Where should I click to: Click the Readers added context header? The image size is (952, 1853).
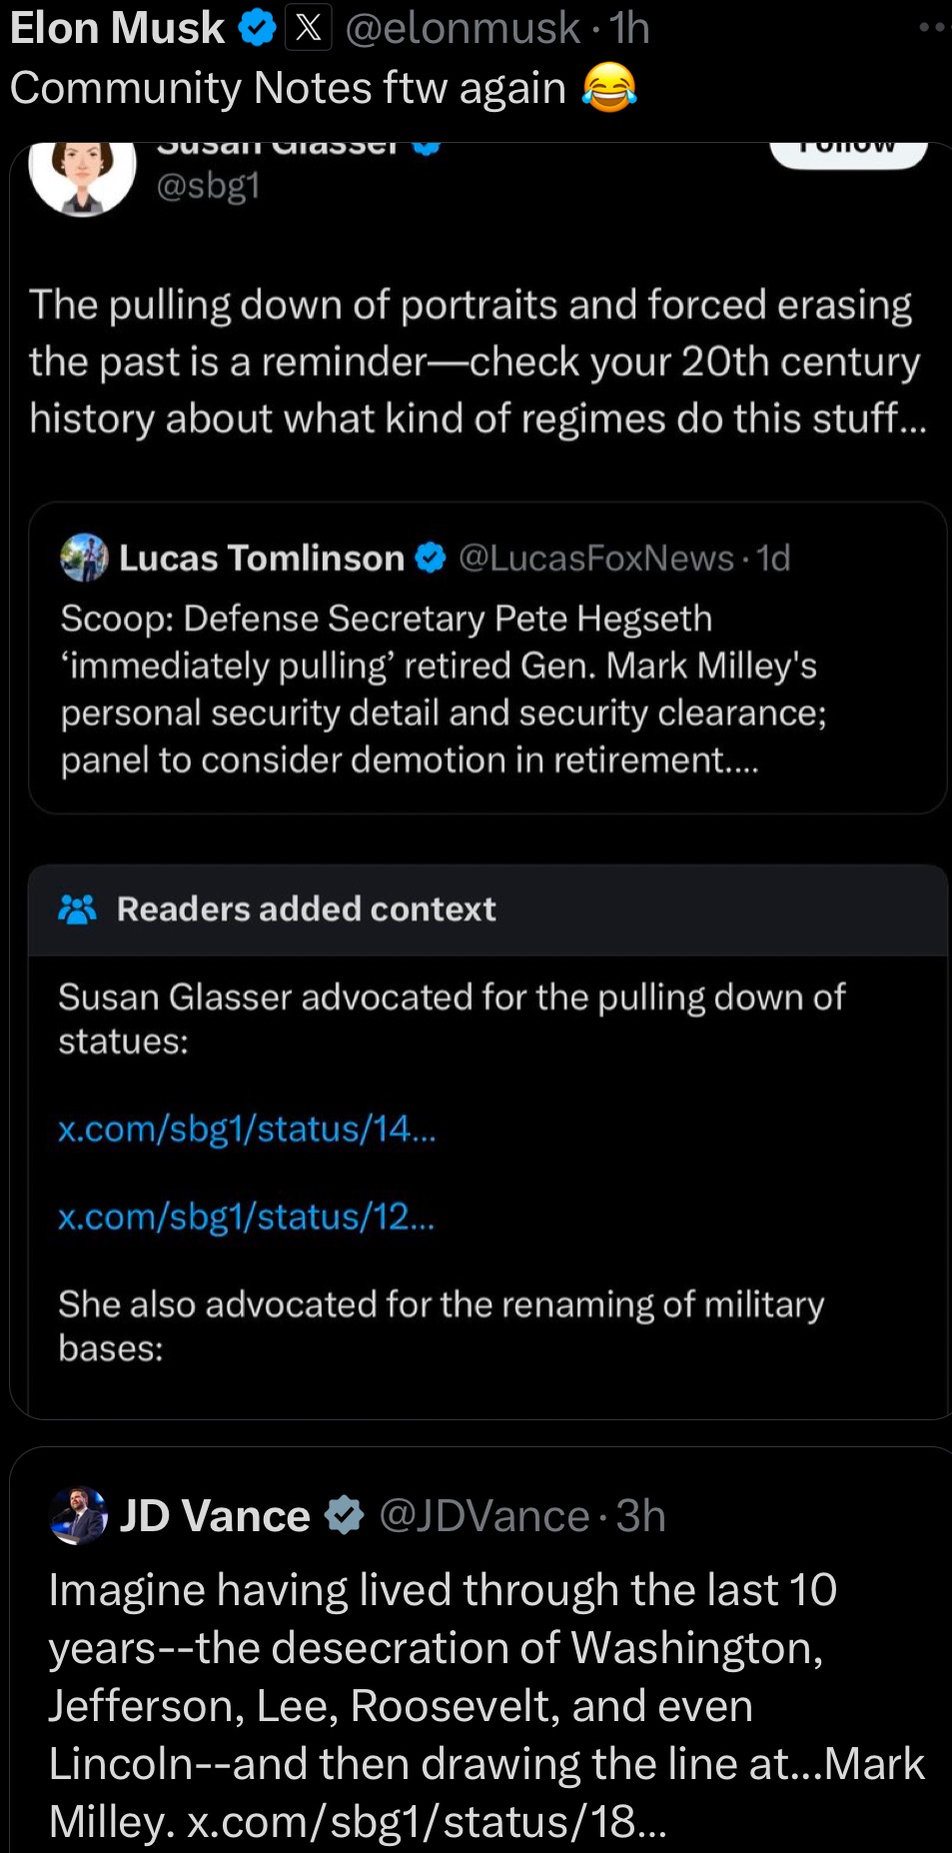[306, 910]
